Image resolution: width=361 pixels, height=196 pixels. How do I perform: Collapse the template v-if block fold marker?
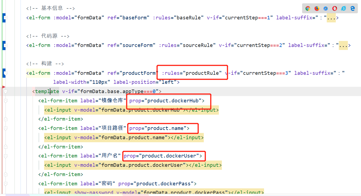[5, 91]
